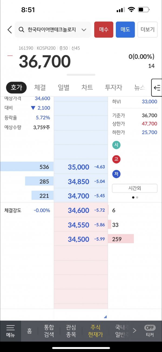Tap the search magnifier icon
The height and width of the screenshot is (352, 162).
pos(22,30)
